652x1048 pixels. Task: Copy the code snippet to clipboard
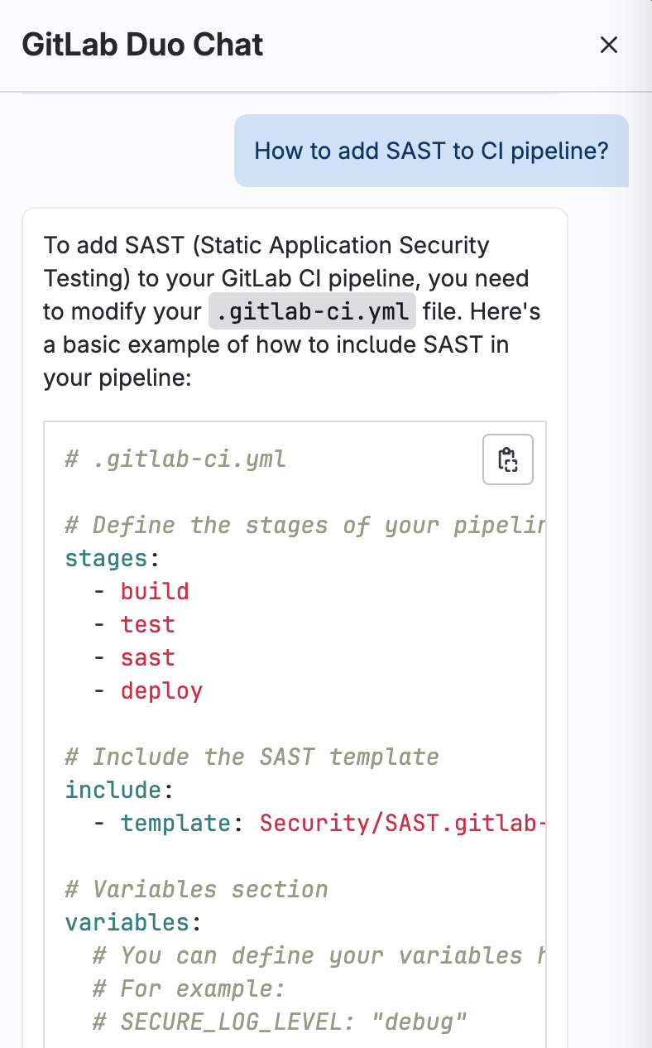[x=508, y=459]
